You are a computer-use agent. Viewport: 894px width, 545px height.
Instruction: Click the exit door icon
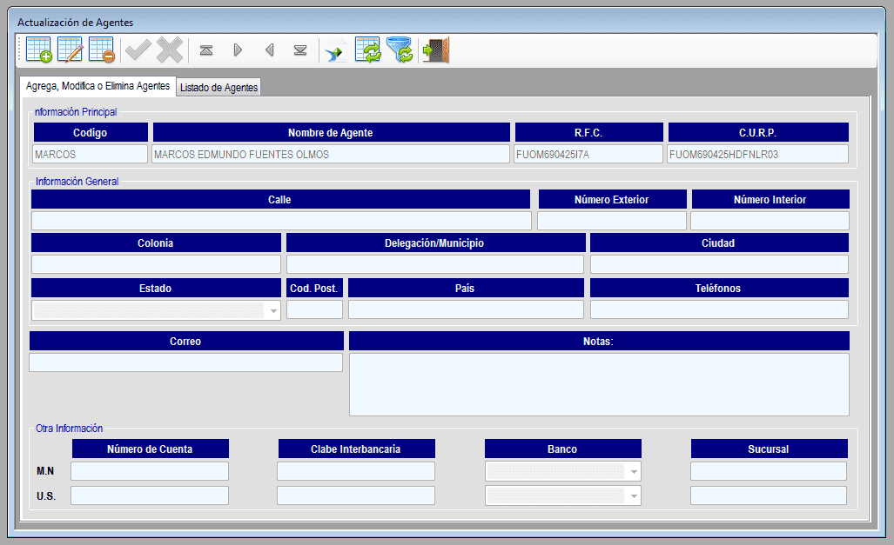(x=436, y=50)
